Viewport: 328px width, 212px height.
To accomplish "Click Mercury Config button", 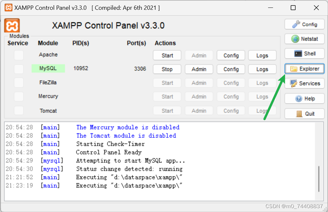I will coord(231,97).
